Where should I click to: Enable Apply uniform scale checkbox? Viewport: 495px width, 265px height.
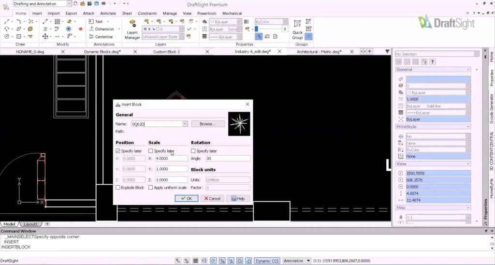tap(151, 188)
